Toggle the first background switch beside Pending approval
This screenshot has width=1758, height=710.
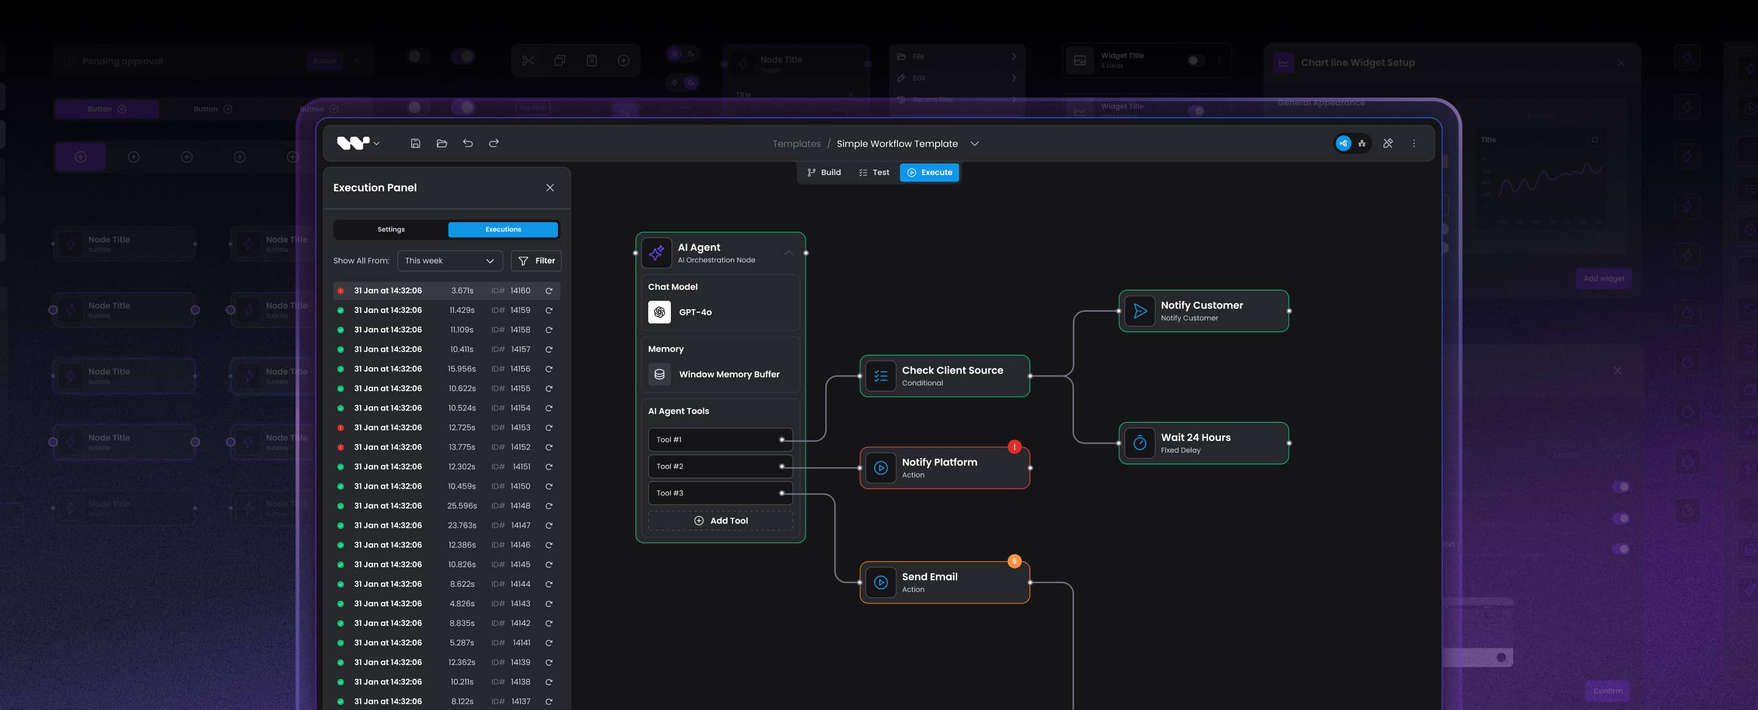pyautogui.click(x=418, y=57)
